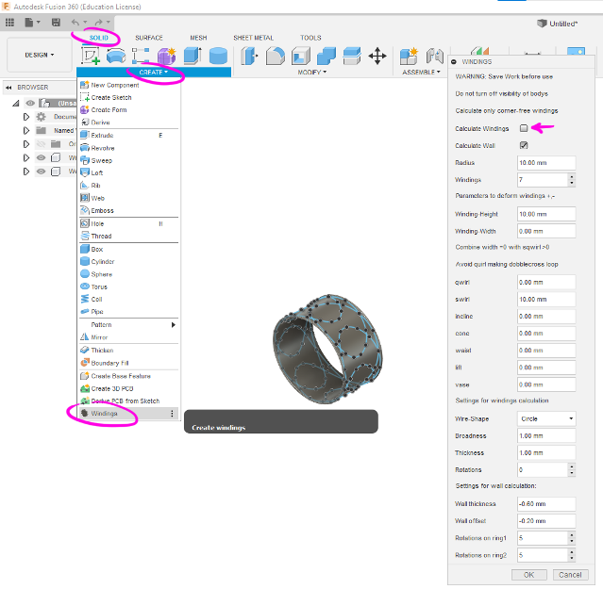Select the Move/Copy arrows icon

377,56
